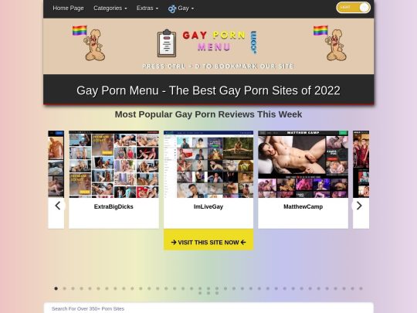The height and width of the screenshot is (313, 417).
Task: Toggle the Light theme switch
Action: point(353,8)
